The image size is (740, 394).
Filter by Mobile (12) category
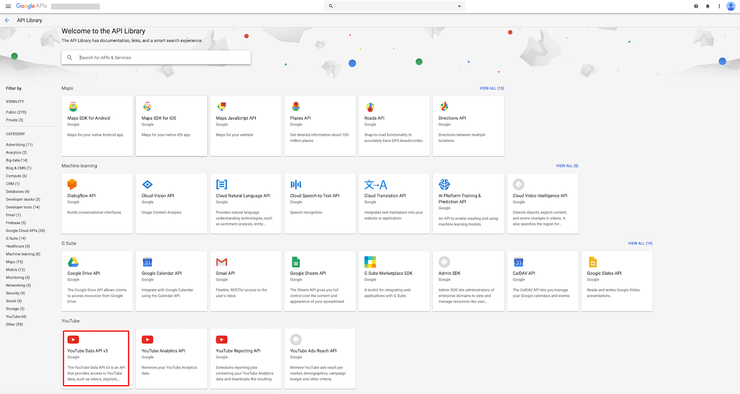click(15, 270)
